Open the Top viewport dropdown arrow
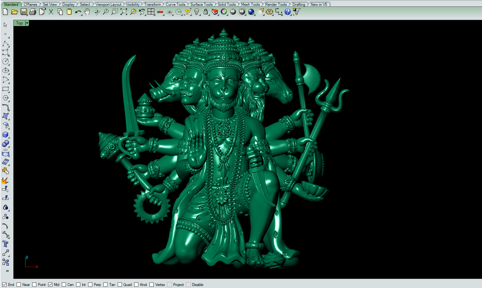 [x=27, y=23]
